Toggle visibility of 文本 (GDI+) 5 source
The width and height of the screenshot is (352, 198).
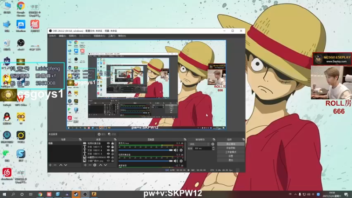[108, 147]
